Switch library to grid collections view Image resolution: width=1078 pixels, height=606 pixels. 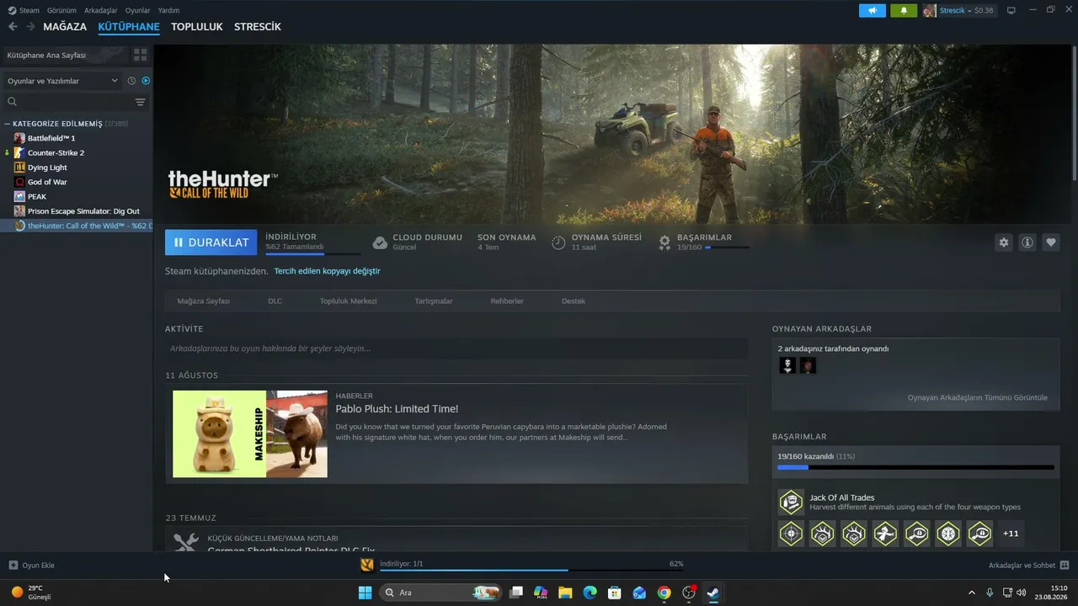pyautogui.click(x=140, y=55)
